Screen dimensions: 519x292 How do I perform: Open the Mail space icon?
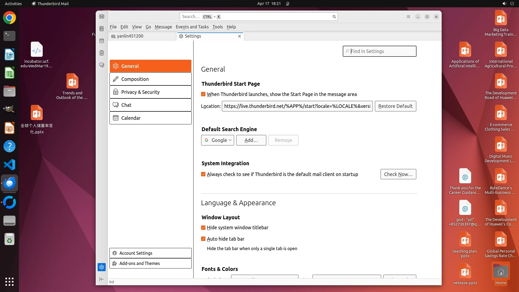[102, 16]
